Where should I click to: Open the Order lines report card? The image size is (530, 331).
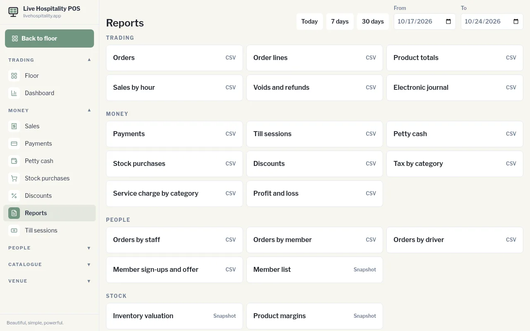(315, 58)
